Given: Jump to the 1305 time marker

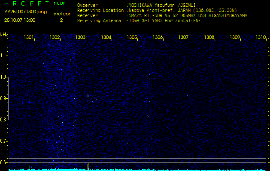Looking at the screenshot, I should (x=132, y=38).
